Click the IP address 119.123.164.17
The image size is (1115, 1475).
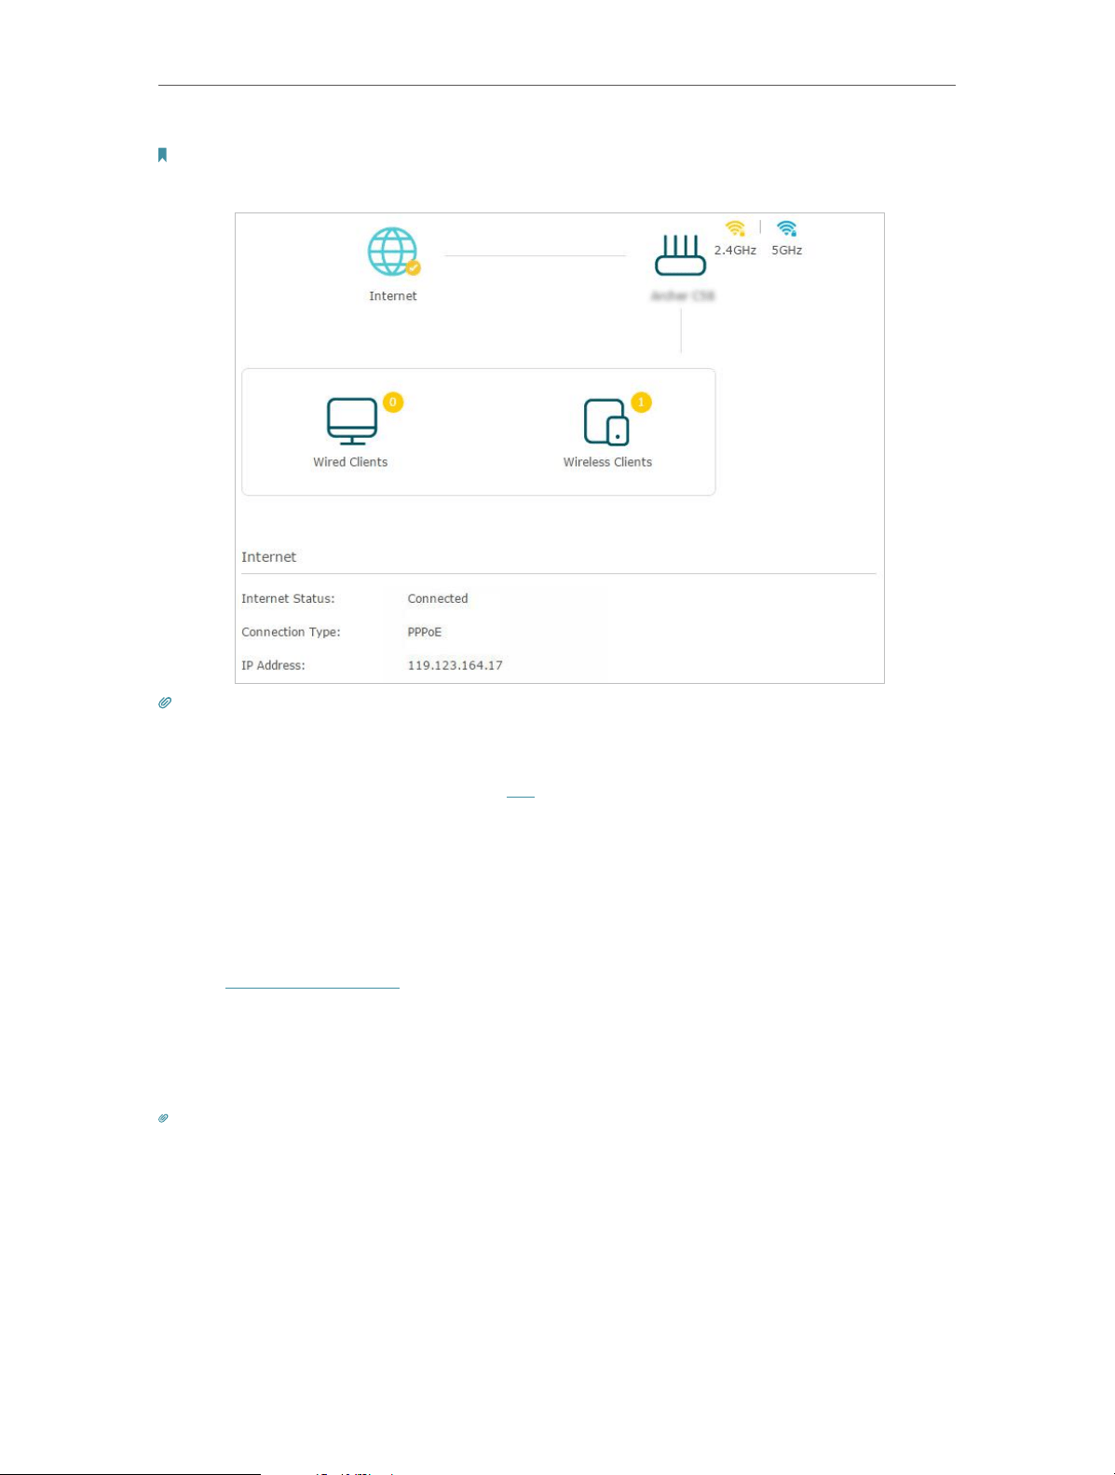[456, 666]
